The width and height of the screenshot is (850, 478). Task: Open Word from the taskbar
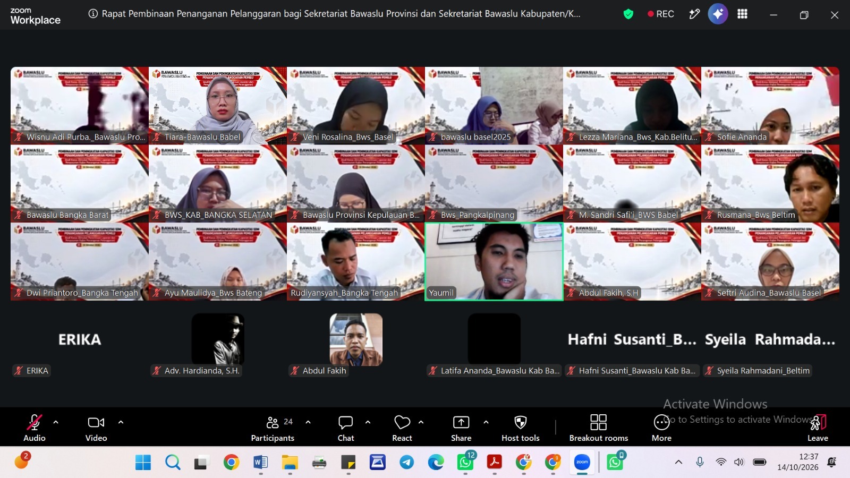pyautogui.click(x=260, y=463)
